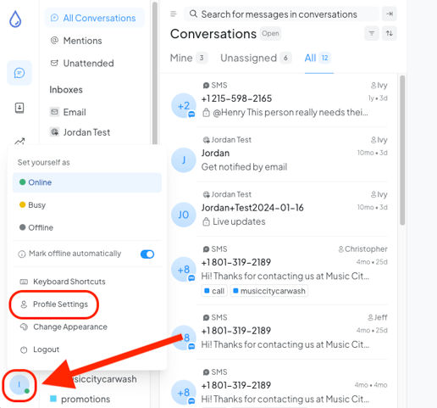Image resolution: width=437 pixels, height=408 pixels.
Task: Open the reports trend-line icon in sidebar
Action: coord(19,141)
